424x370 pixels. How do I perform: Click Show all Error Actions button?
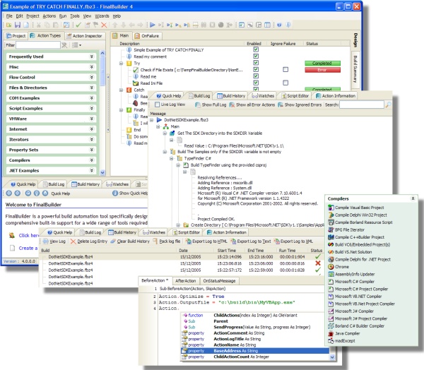[x=252, y=105]
